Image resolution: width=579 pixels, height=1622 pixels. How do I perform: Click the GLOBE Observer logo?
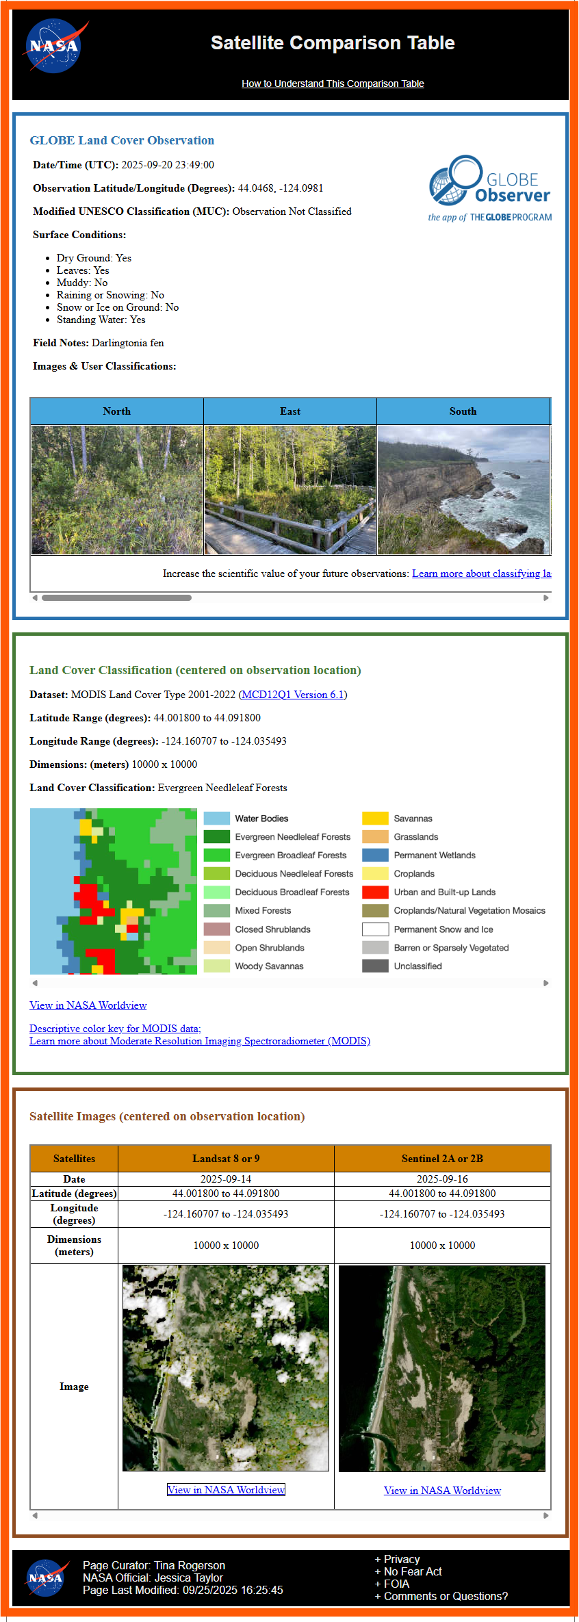tap(490, 188)
